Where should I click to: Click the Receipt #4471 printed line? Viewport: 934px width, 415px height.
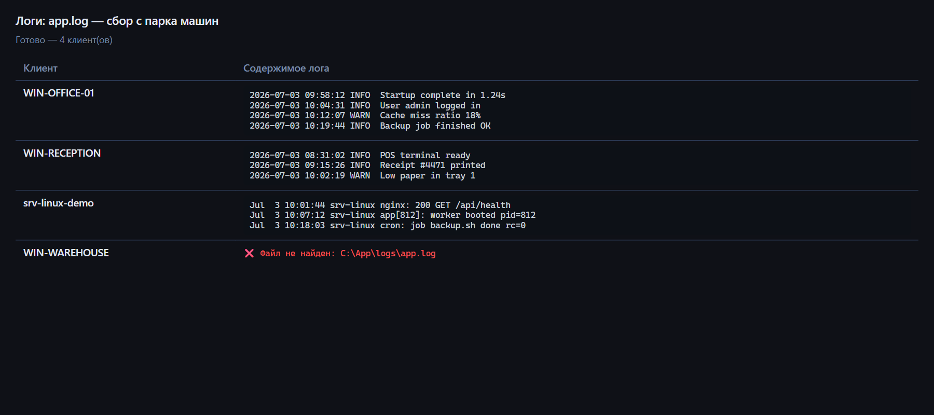coord(367,165)
